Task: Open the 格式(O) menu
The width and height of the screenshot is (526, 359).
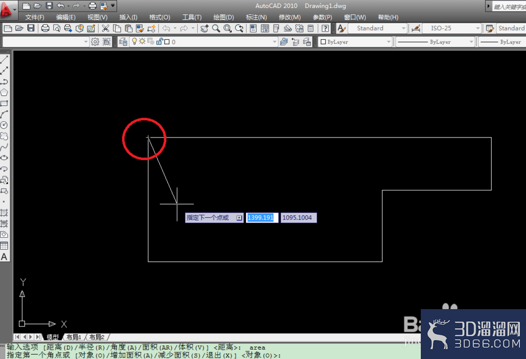Action: 160,17
